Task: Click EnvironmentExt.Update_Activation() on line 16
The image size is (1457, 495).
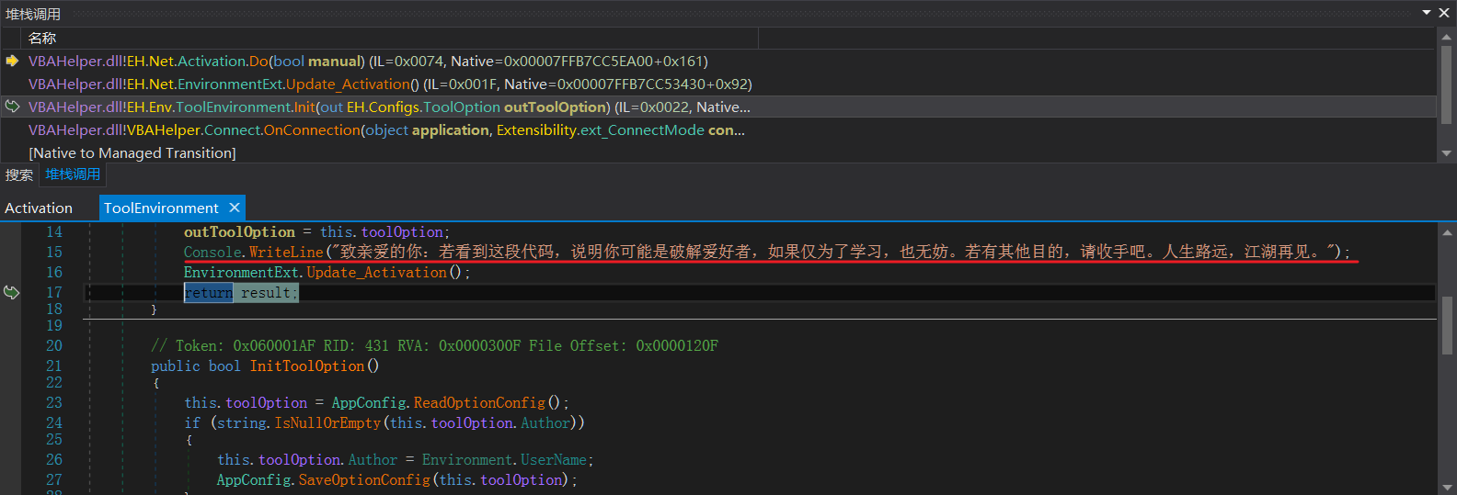Action: [x=327, y=272]
